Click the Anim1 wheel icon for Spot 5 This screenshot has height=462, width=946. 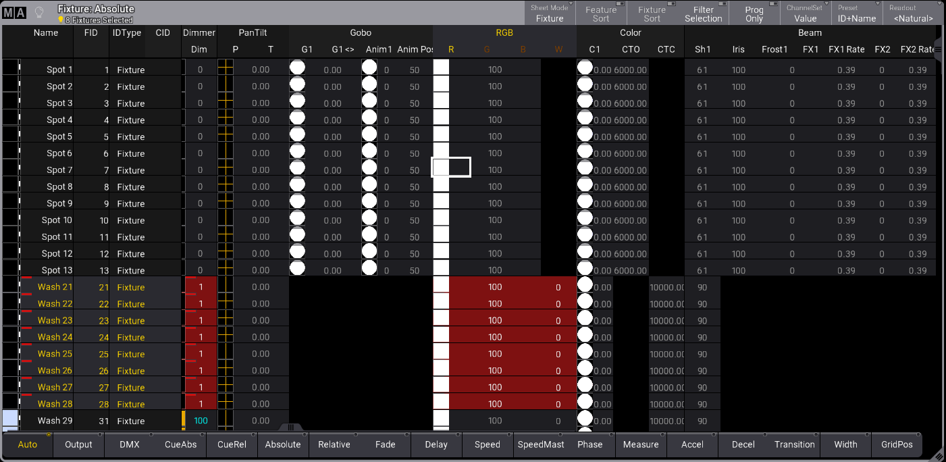pyautogui.click(x=369, y=134)
